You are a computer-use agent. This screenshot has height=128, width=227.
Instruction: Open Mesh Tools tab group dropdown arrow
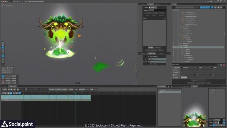click(x=170, y=53)
